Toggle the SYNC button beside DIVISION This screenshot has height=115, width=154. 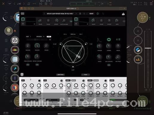49,37
